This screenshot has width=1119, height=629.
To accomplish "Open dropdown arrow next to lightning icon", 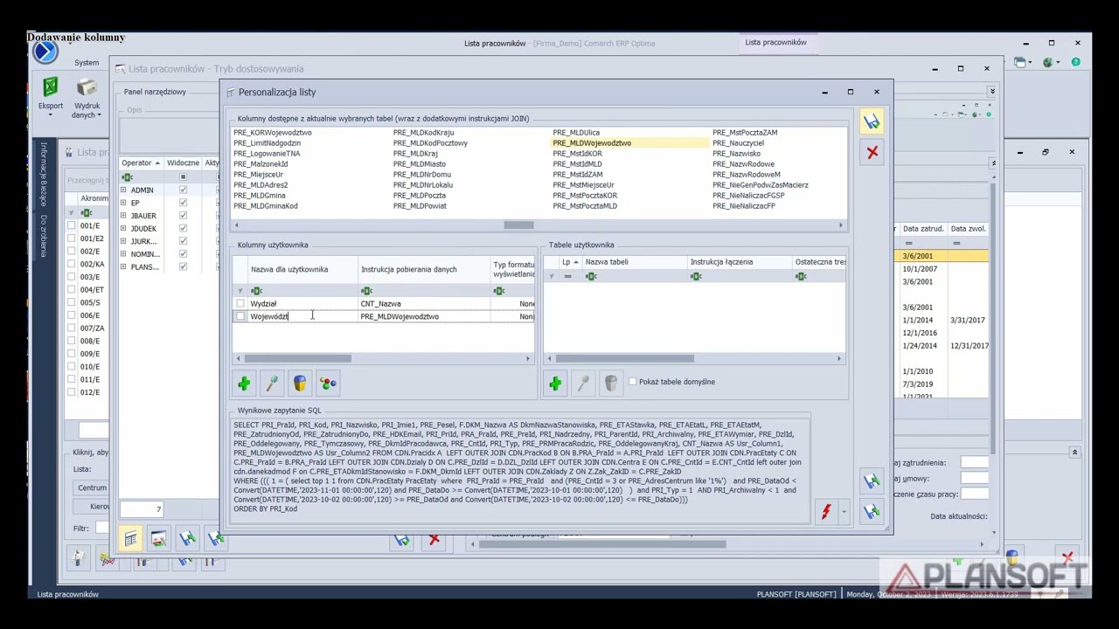I will pyautogui.click(x=844, y=512).
